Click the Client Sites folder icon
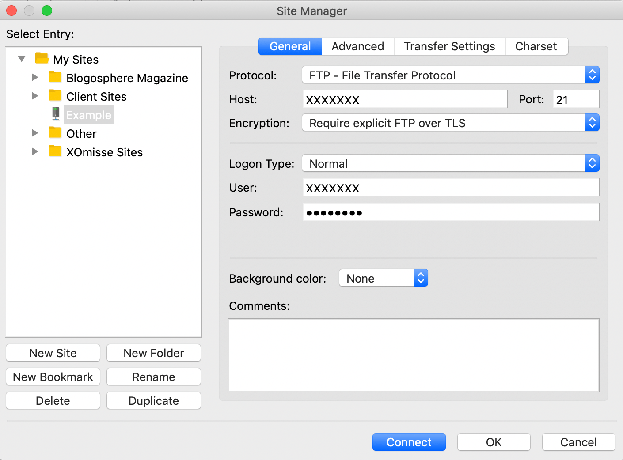The width and height of the screenshot is (623, 460). pos(55,95)
